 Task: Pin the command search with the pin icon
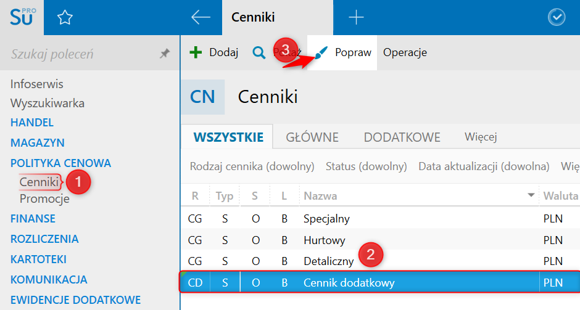click(x=164, y=54)
